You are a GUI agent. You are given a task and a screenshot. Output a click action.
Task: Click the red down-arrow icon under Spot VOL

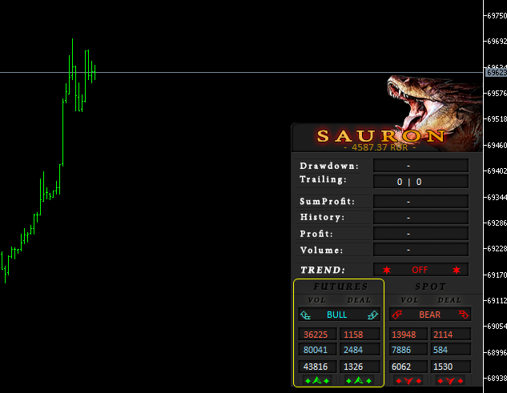(408, 380)
